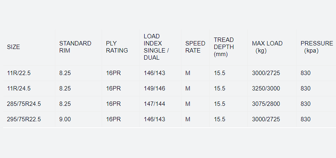Click the 16PR cell in 11R/22.5 row
The height and width of the screenshot is (158, 336).
click(113, 73)
